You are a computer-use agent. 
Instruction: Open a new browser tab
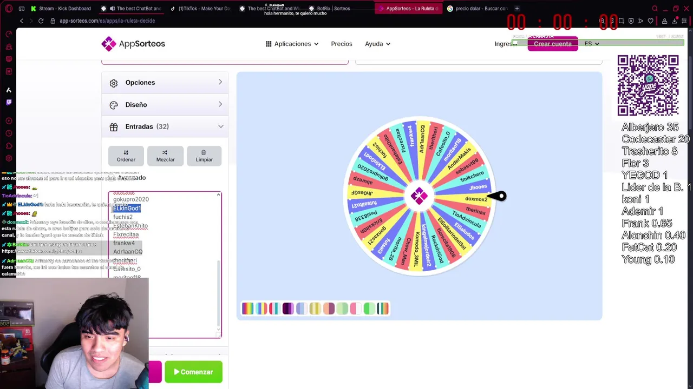tap(517, 9)
